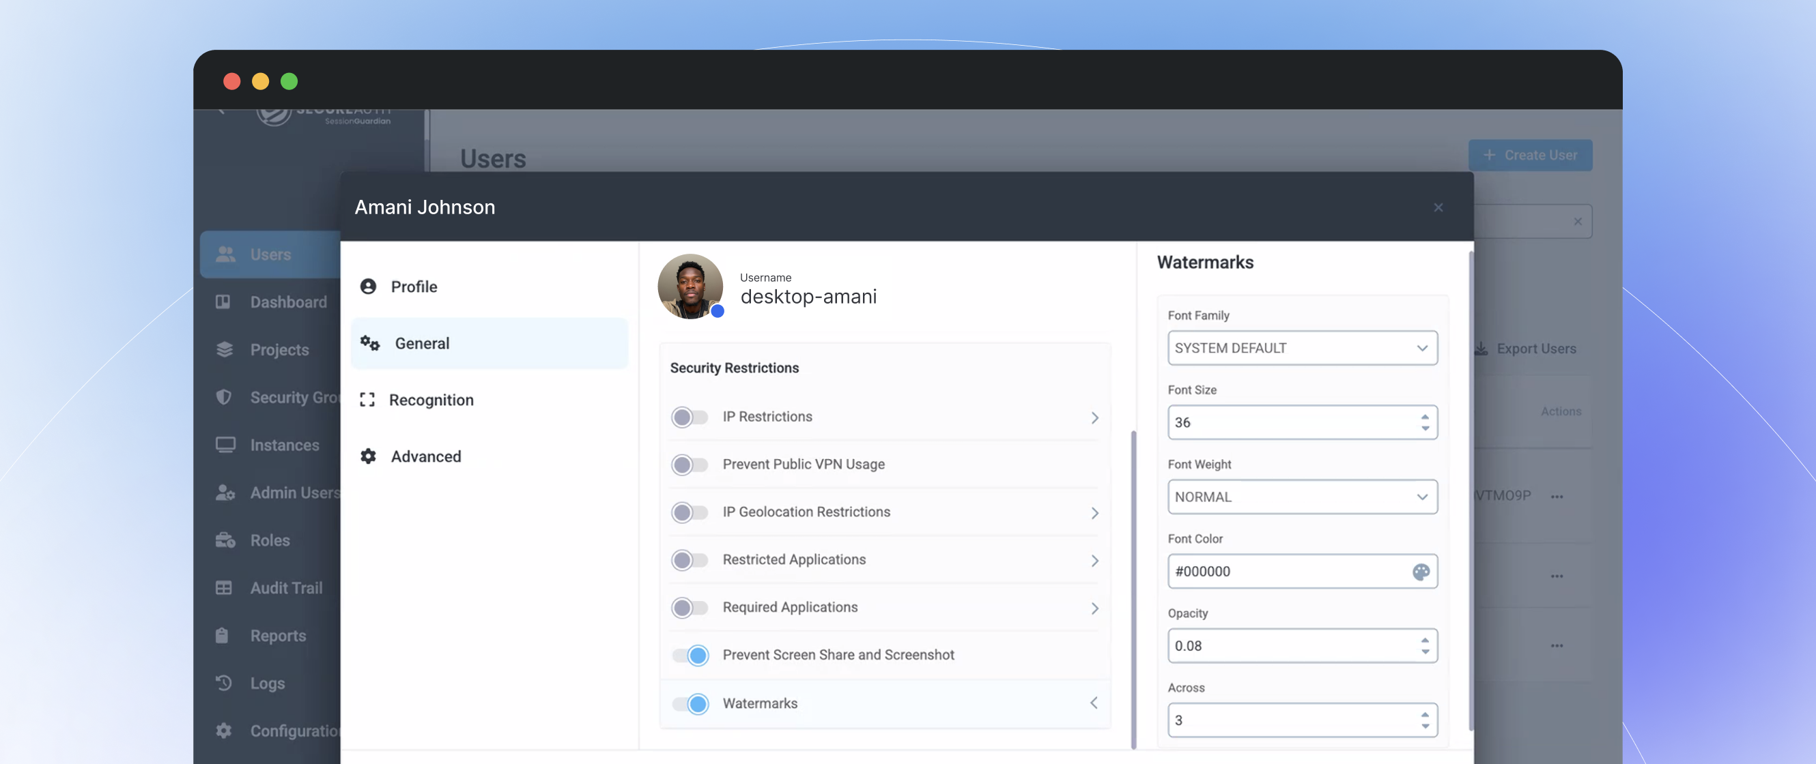This screenshot has width=1816, height=764.
Task: Click the General gears icon
Action: pos(370,343)
